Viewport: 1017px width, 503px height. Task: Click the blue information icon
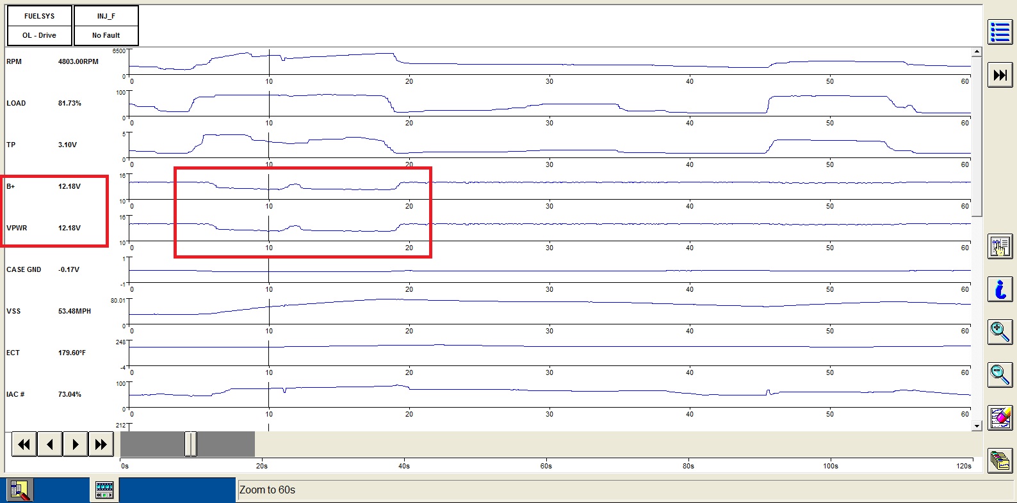pos(1000,289)
